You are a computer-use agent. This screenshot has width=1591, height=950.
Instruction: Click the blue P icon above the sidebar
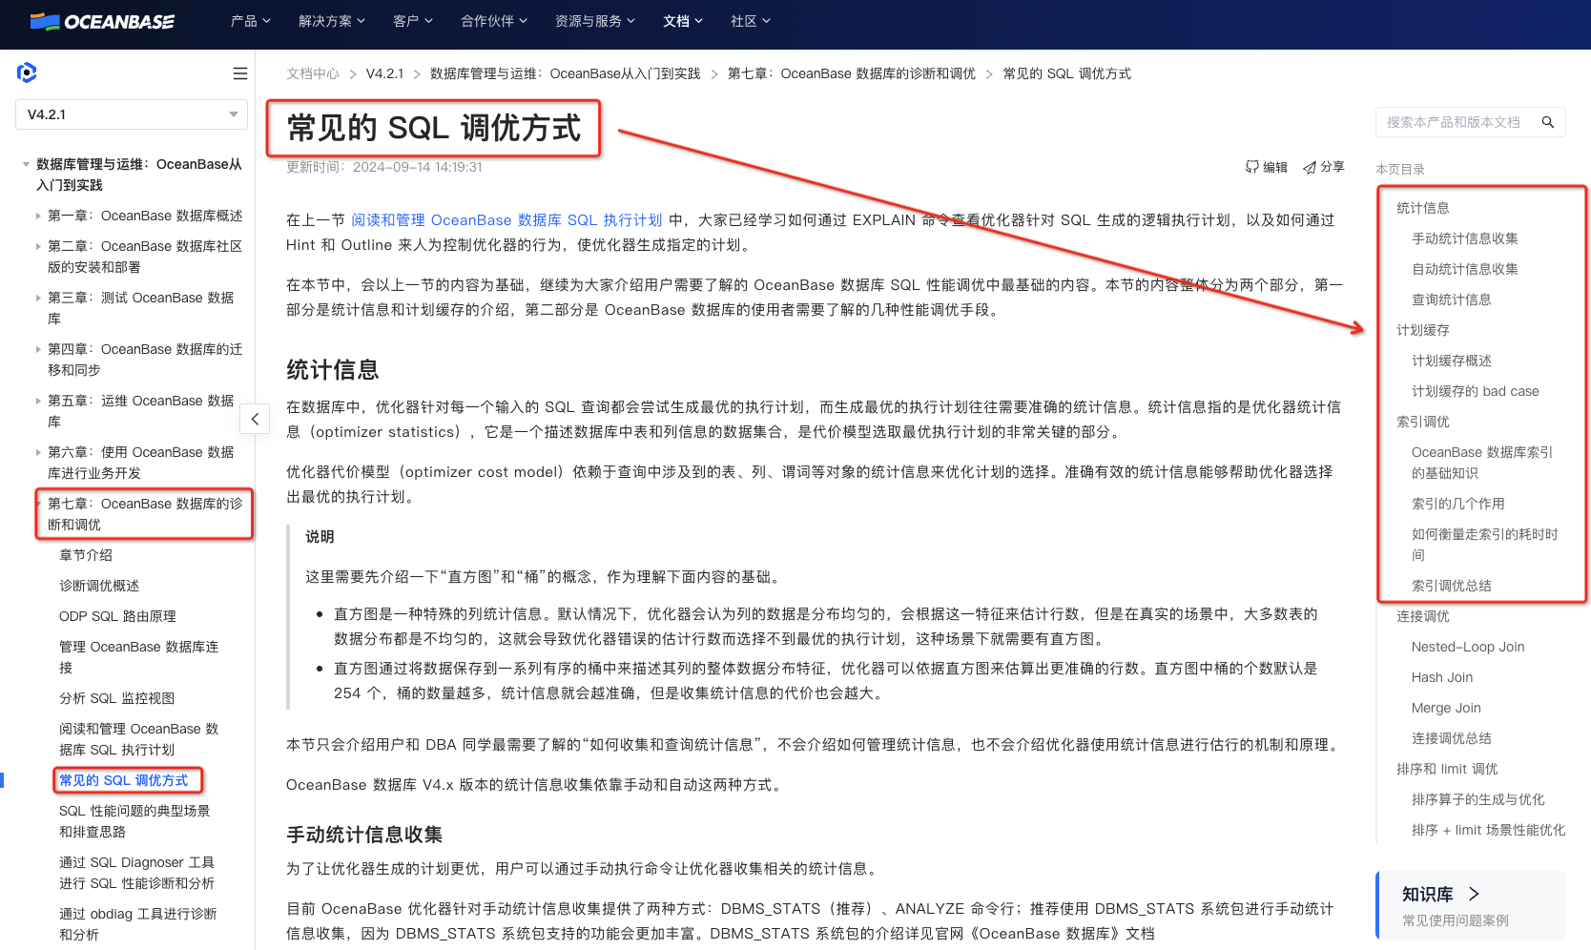[27, 72]
